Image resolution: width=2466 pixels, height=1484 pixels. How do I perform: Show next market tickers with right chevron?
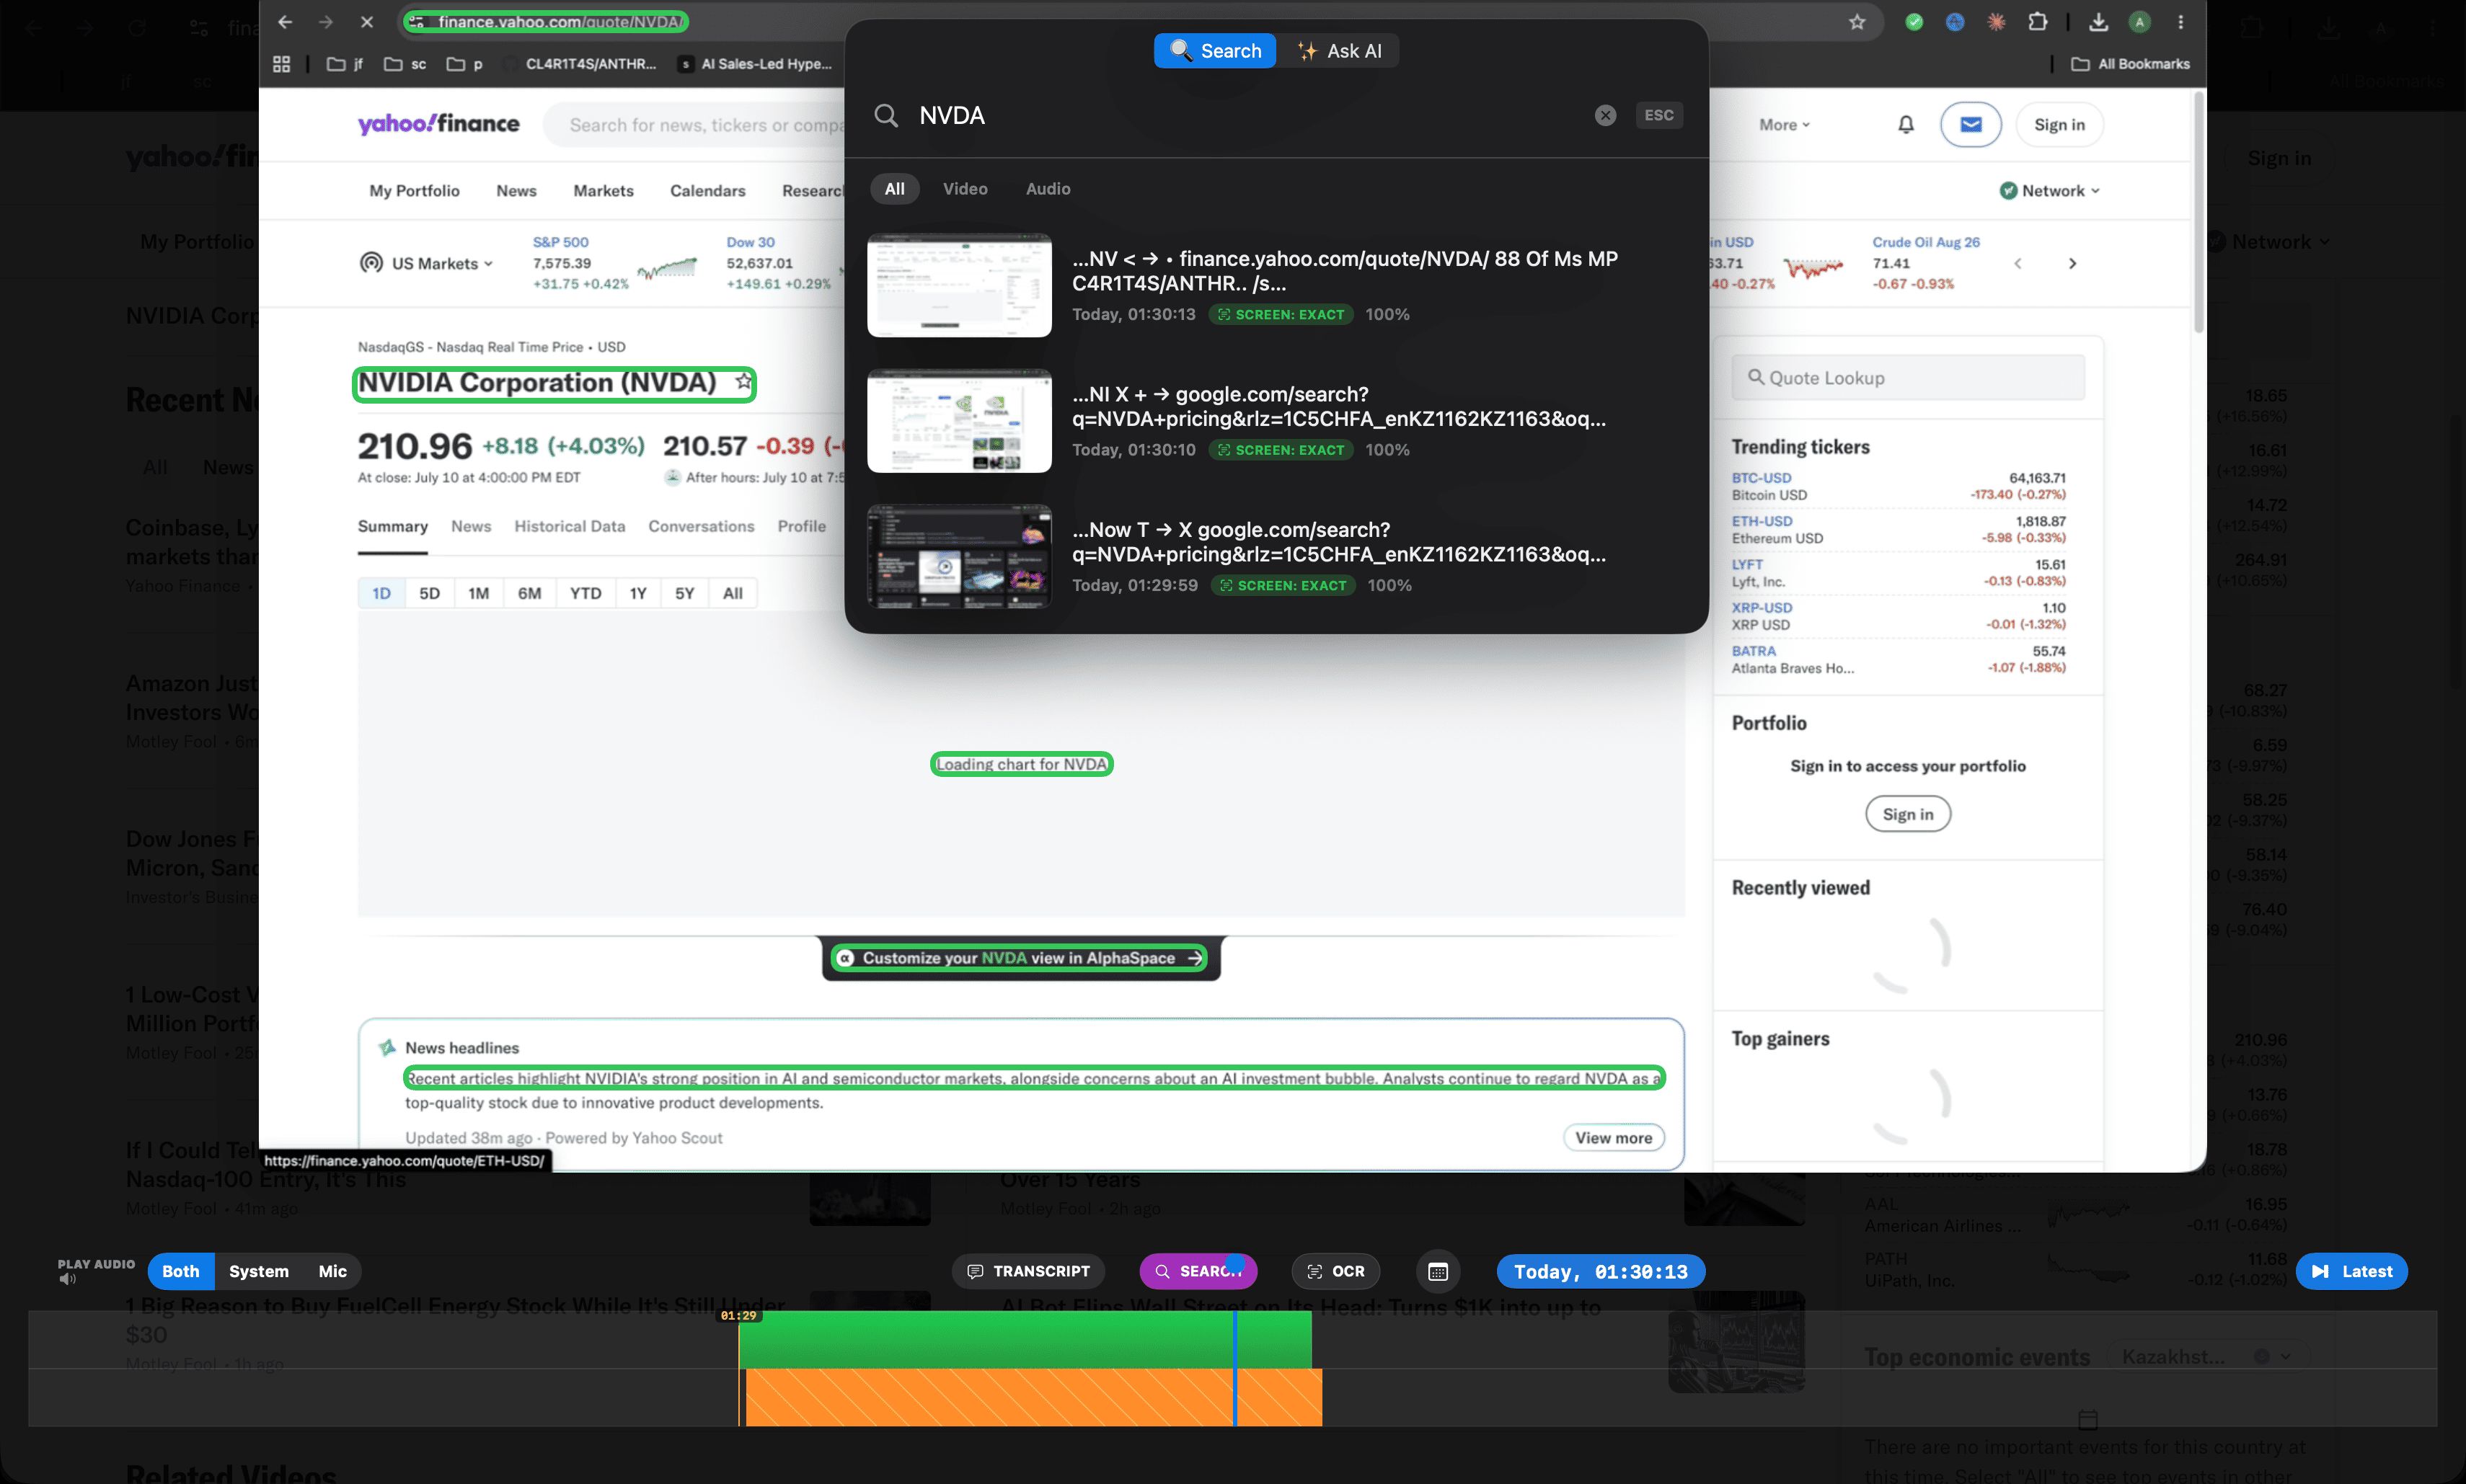click(2073, 264)
